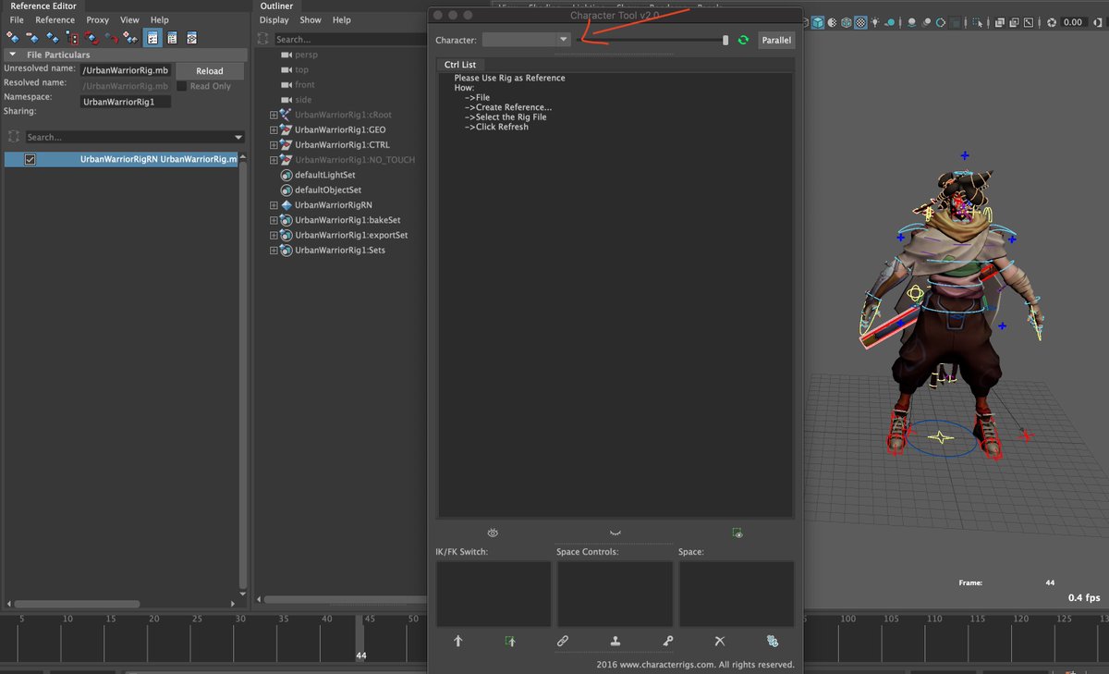Click the Outliner search filter icon

263,39
